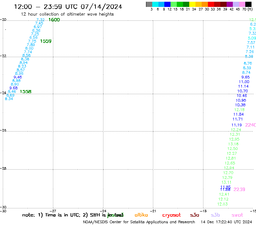256x225 pixels.
Task: Click the 12.41 wave height value
Action: tap(224, 195)
